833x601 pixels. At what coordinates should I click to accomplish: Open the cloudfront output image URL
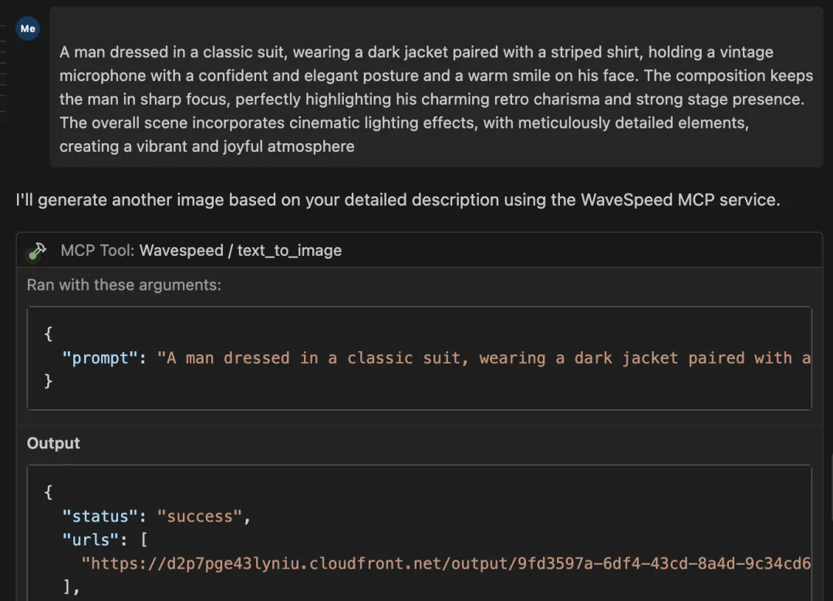pyautogui.click(x=445, y=563)
